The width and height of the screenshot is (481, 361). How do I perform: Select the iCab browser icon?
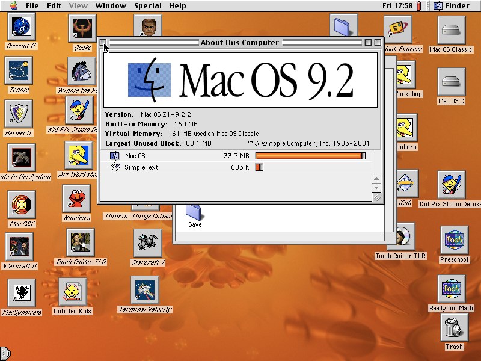406,184
